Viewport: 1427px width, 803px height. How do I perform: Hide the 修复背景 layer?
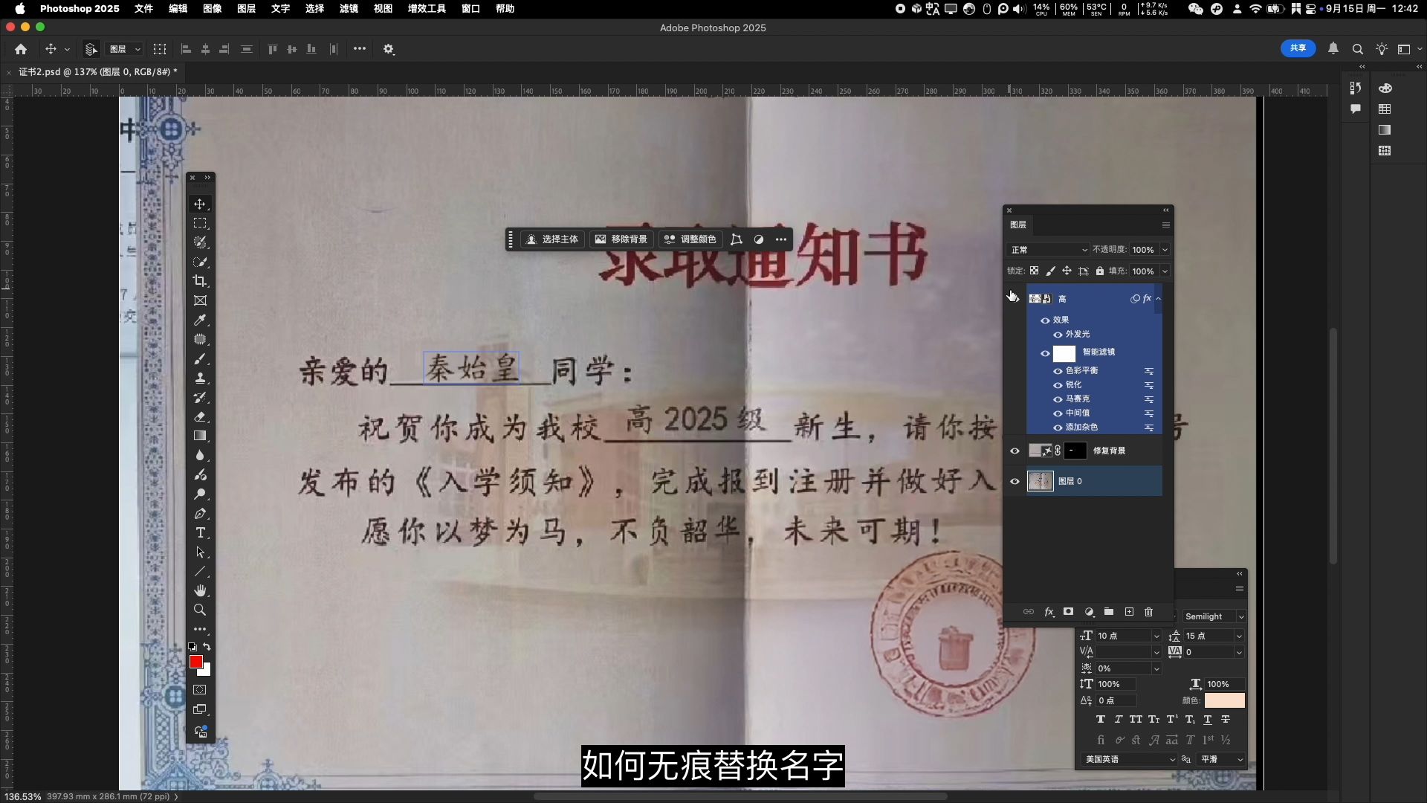1015,451
